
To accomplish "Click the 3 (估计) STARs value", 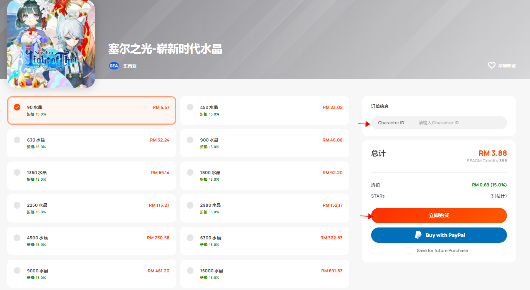I will [499, 196].
